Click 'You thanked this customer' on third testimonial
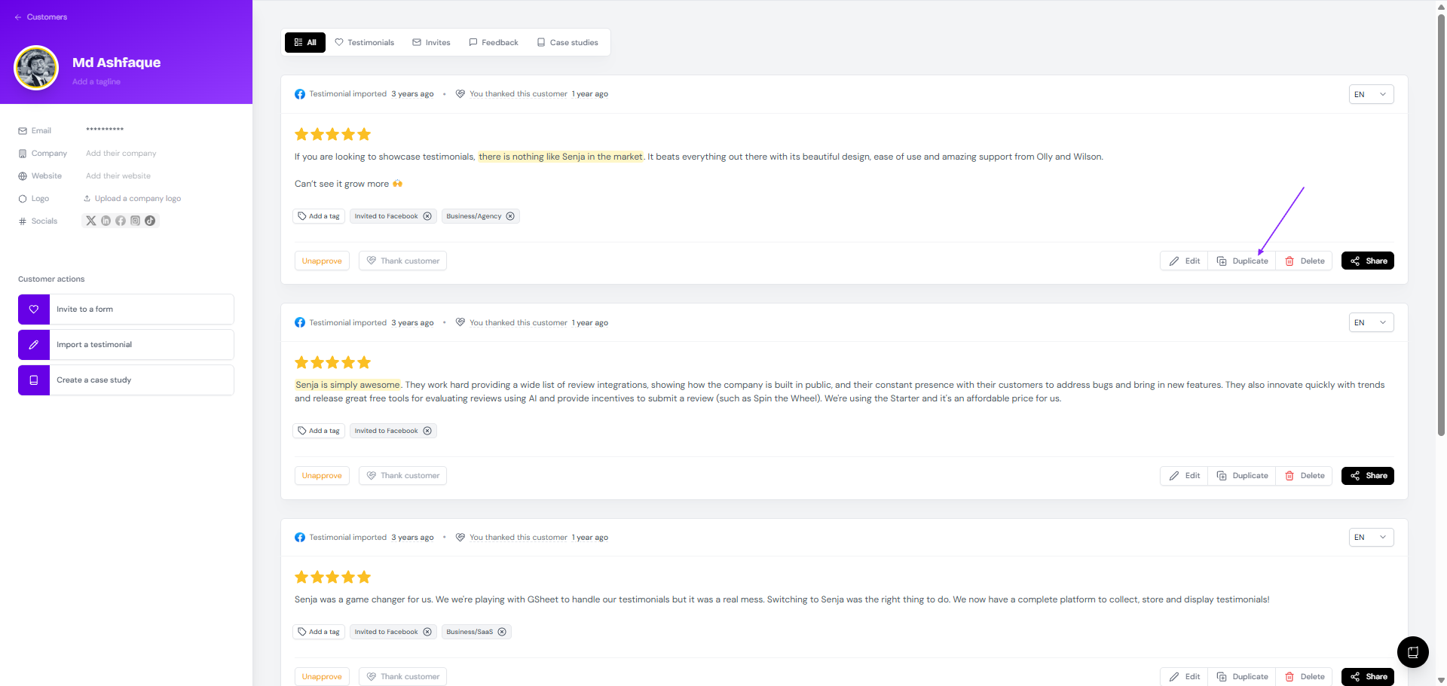1447x686 pixels. (519, 537)
